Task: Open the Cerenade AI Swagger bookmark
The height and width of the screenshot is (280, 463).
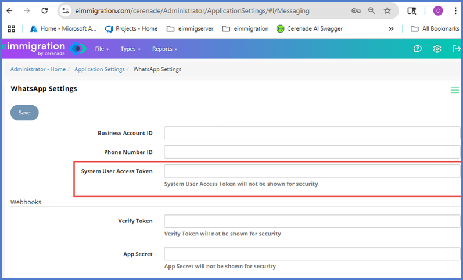Action: click(309, 28)
